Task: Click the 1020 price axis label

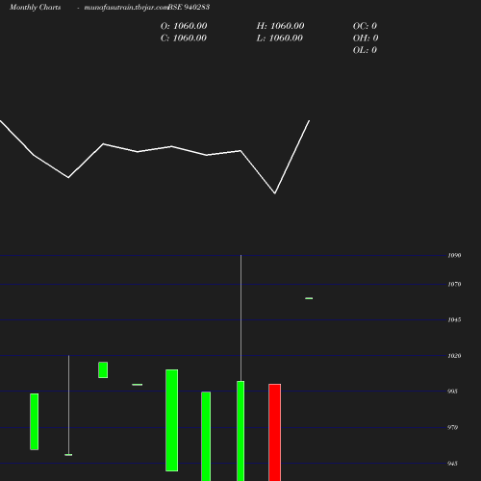Action: click(454, 356)
